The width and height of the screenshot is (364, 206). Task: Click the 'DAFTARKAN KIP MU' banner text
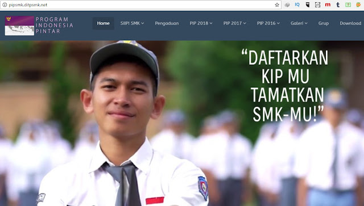coord(286,67)
